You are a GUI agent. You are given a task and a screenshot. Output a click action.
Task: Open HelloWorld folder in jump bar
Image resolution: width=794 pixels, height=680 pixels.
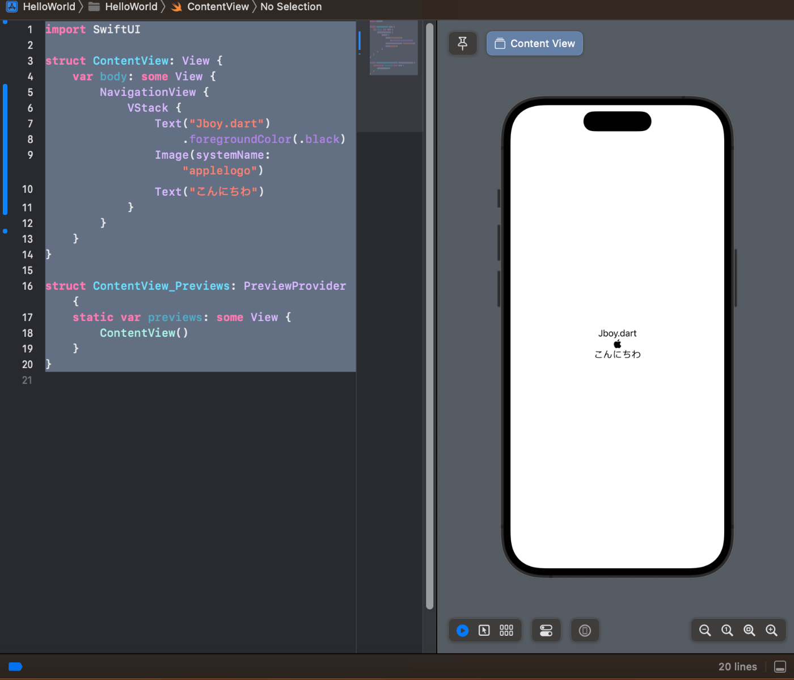[123, 7]
